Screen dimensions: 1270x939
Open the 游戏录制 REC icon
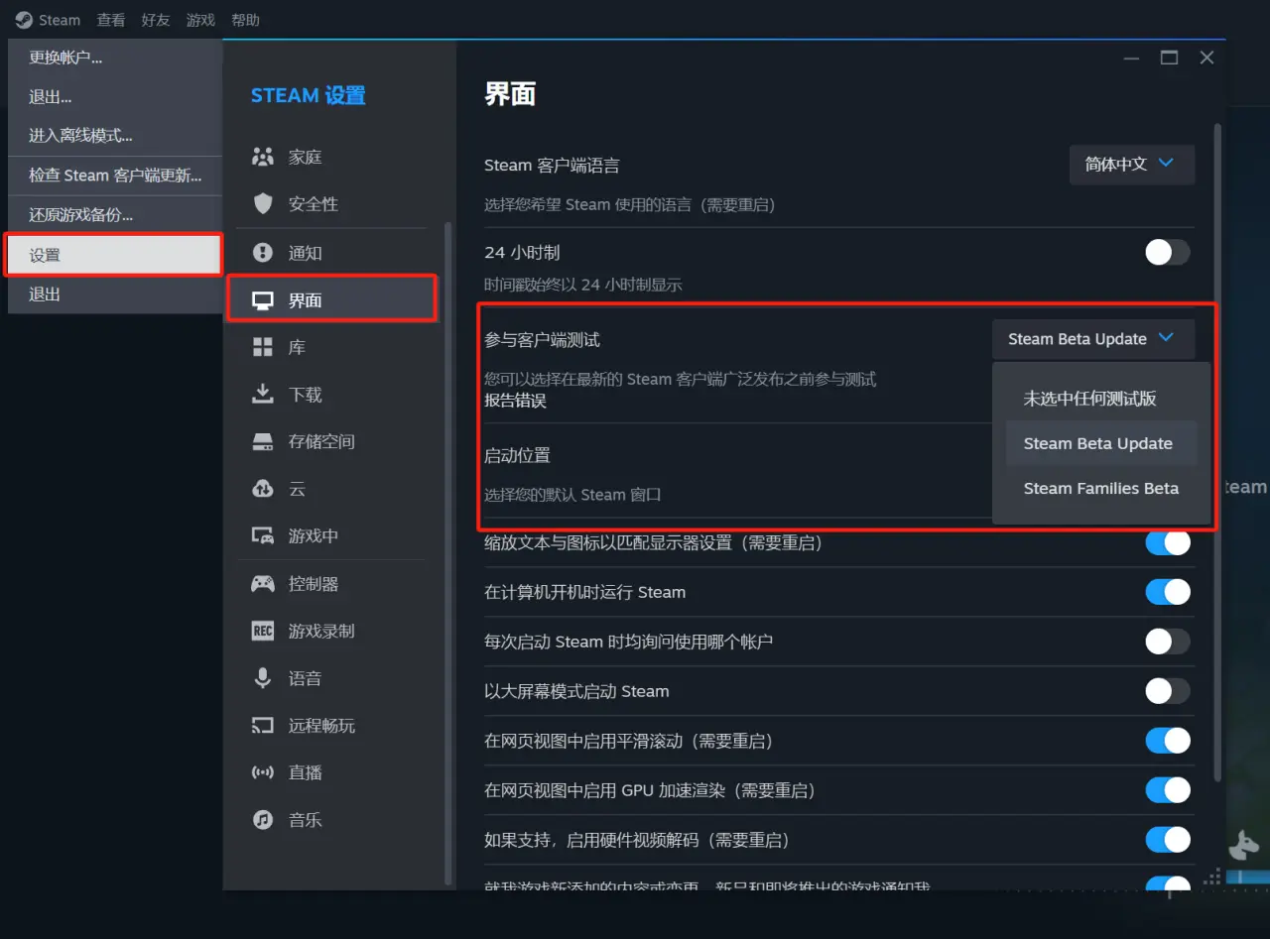pyautogui.click(x=263, y=631)
